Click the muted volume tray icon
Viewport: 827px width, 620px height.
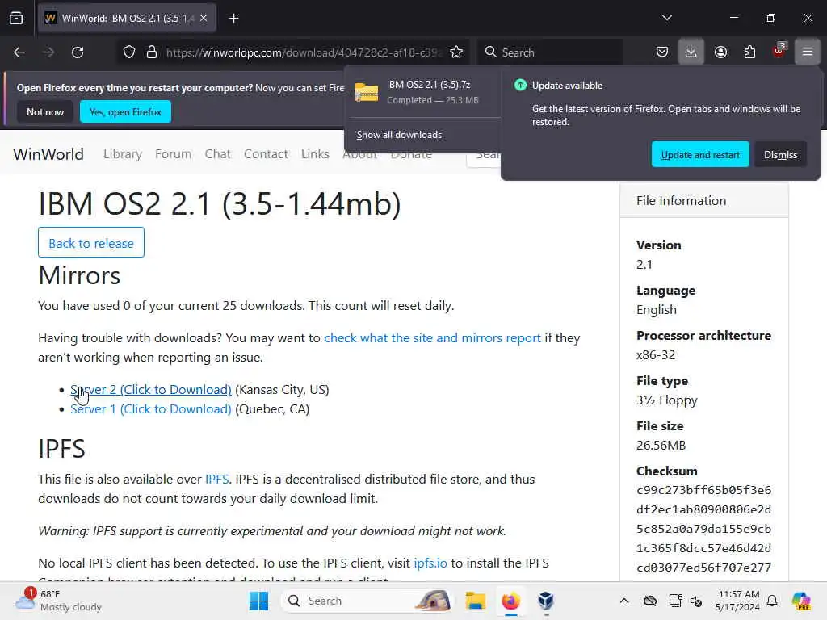click(696, 601)
